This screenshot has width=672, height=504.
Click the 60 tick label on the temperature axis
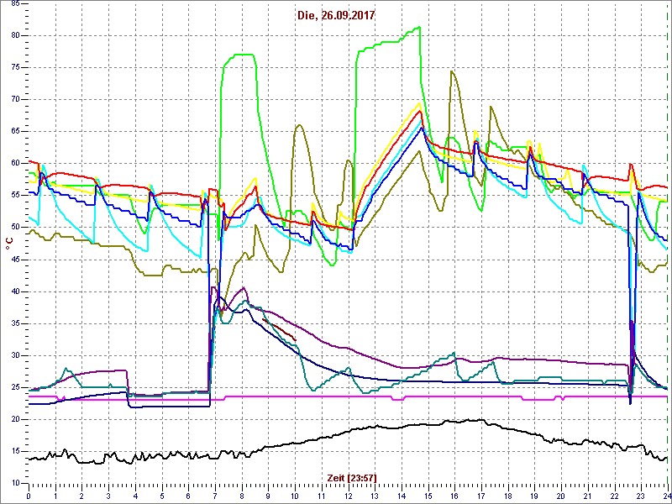coord(15,164)
